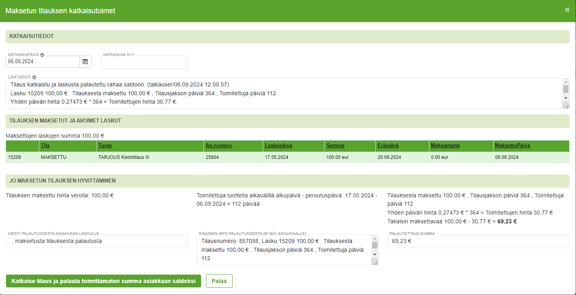Click the JO MAKSETUN TILAUKSEN HYVITTÄMINEN header
Screen dimensions: 576x295
pos(288,181)
